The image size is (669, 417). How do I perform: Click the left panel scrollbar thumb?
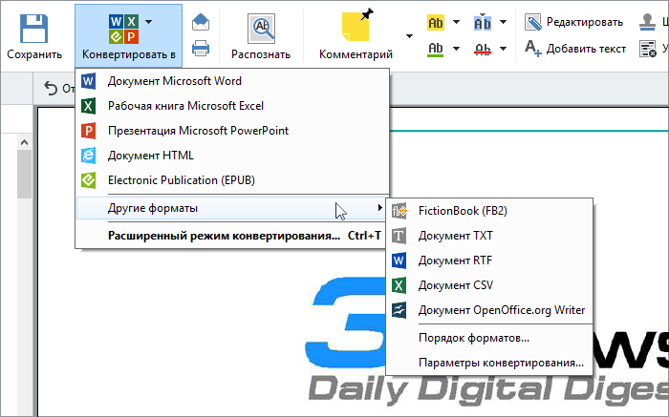[24, 174]
